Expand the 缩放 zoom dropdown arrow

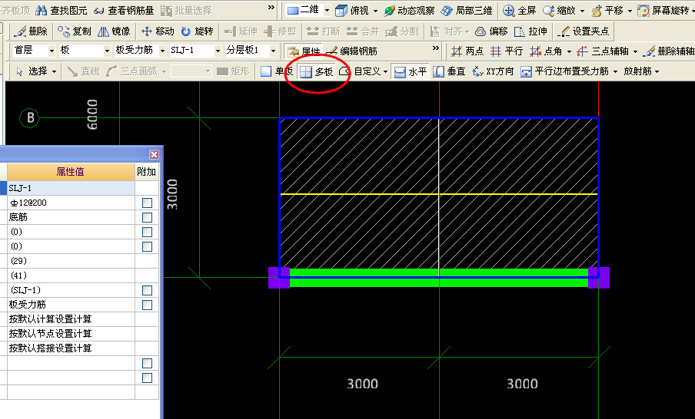click(x=583, y=11)
